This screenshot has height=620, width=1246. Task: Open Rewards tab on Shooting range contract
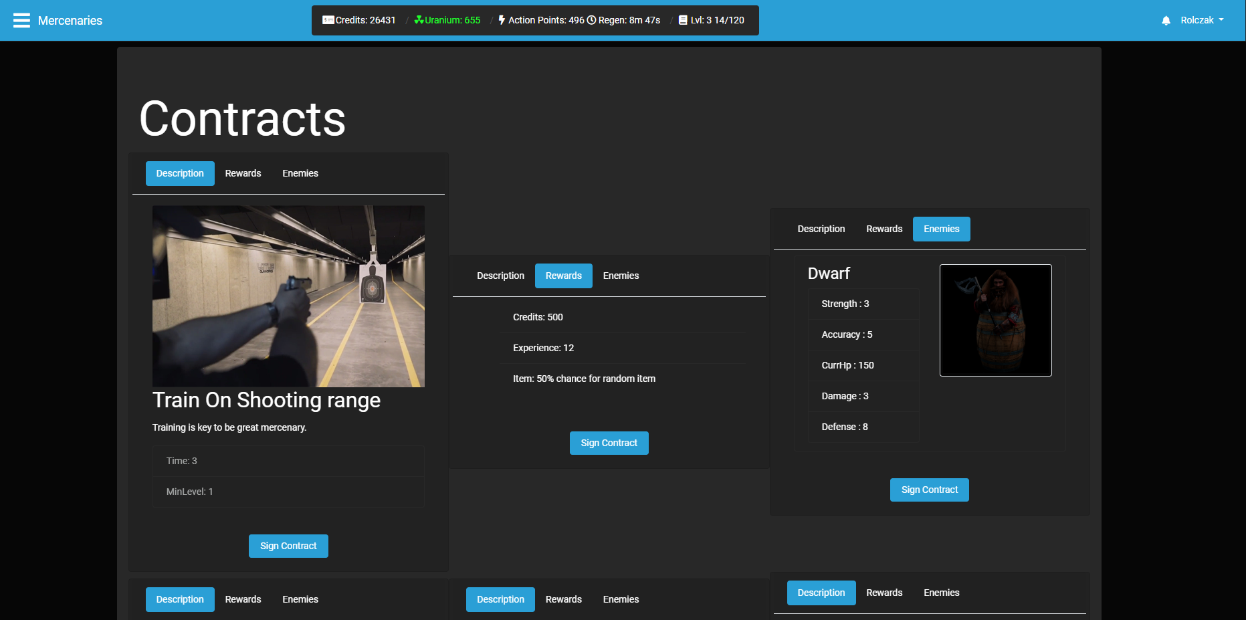coord(243,173)
